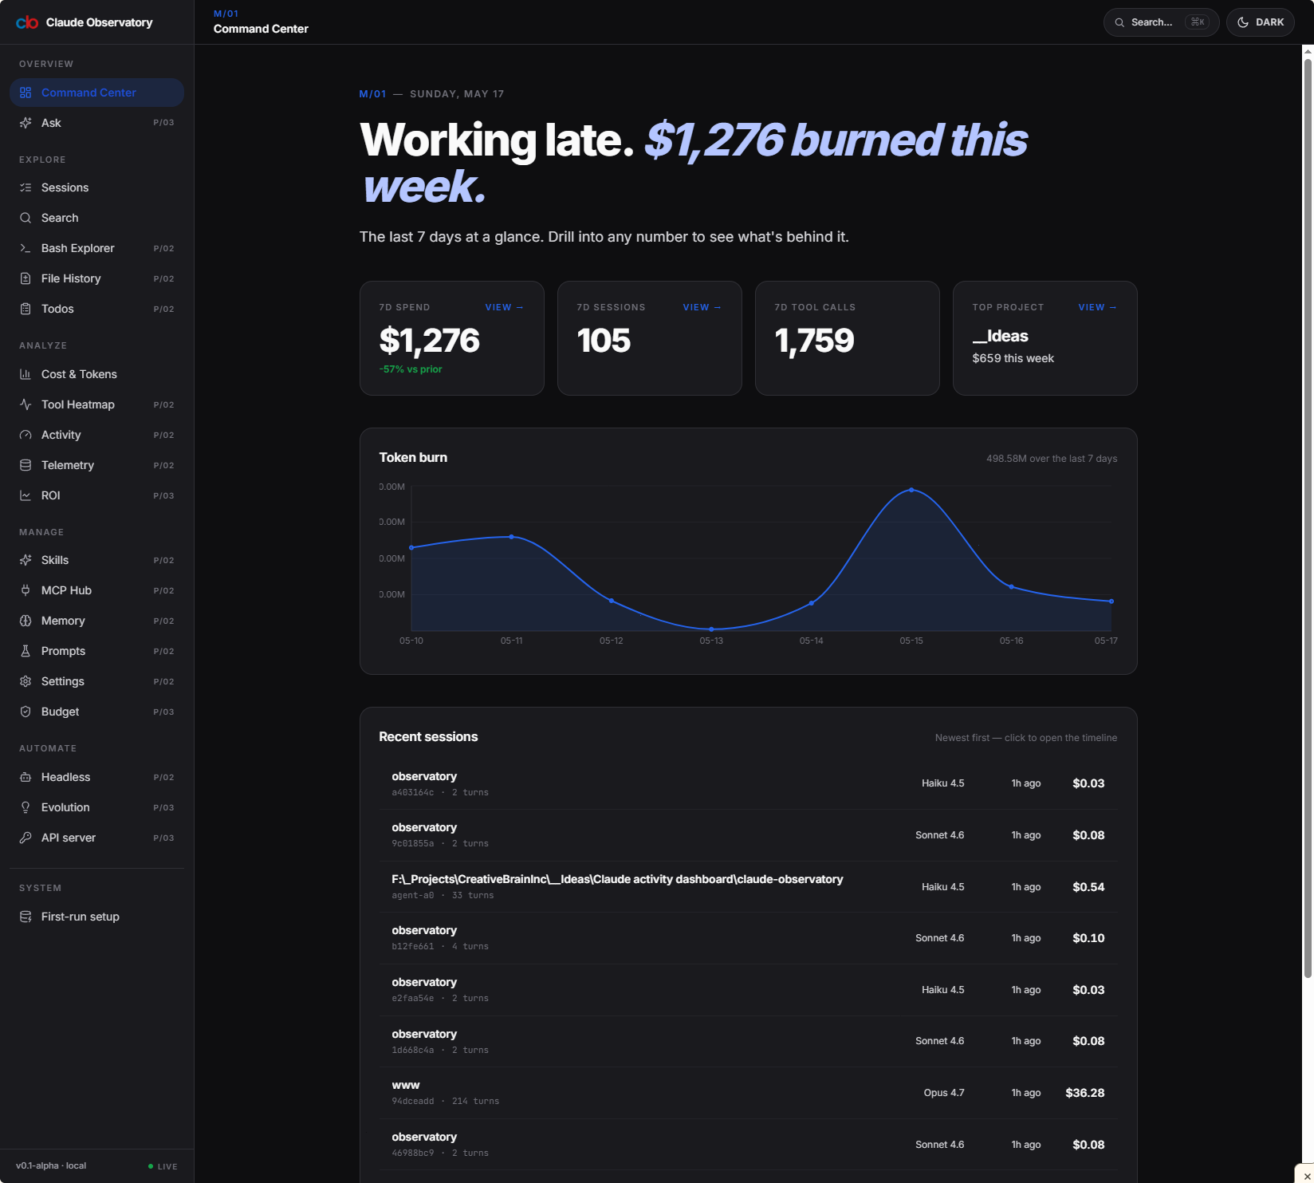Click the Todos clipboard icon

[26, 309]
